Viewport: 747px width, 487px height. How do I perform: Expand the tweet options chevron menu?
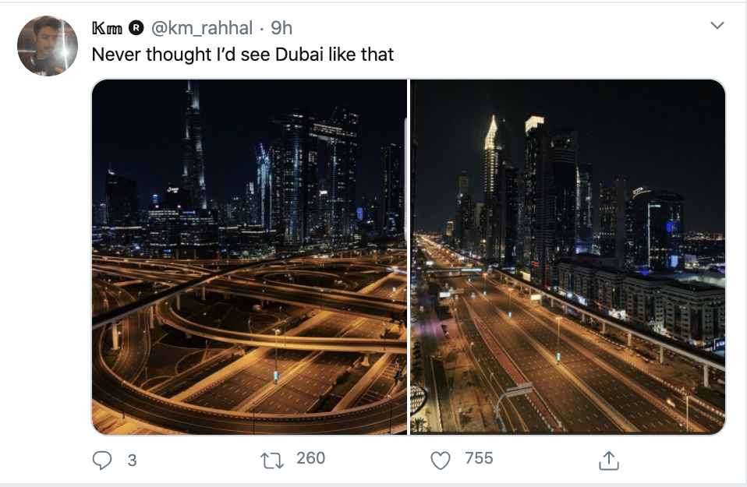(x=717, y=25)
